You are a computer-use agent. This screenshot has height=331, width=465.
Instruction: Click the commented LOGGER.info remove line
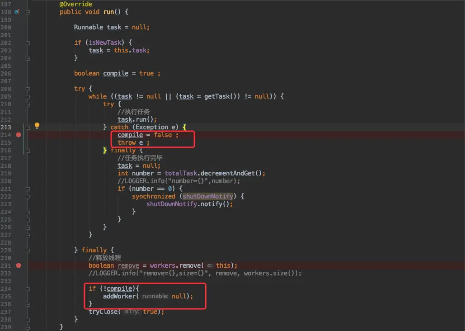195,274
